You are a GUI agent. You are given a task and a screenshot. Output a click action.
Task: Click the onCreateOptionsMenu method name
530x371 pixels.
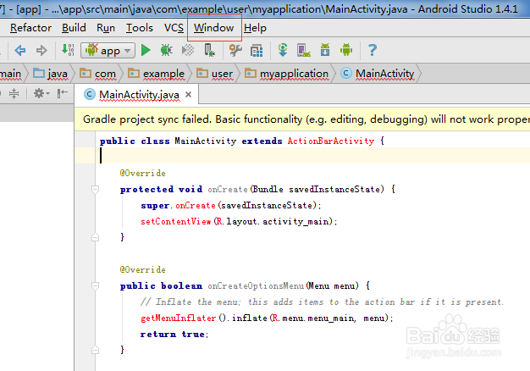click(x=256, y=285)
